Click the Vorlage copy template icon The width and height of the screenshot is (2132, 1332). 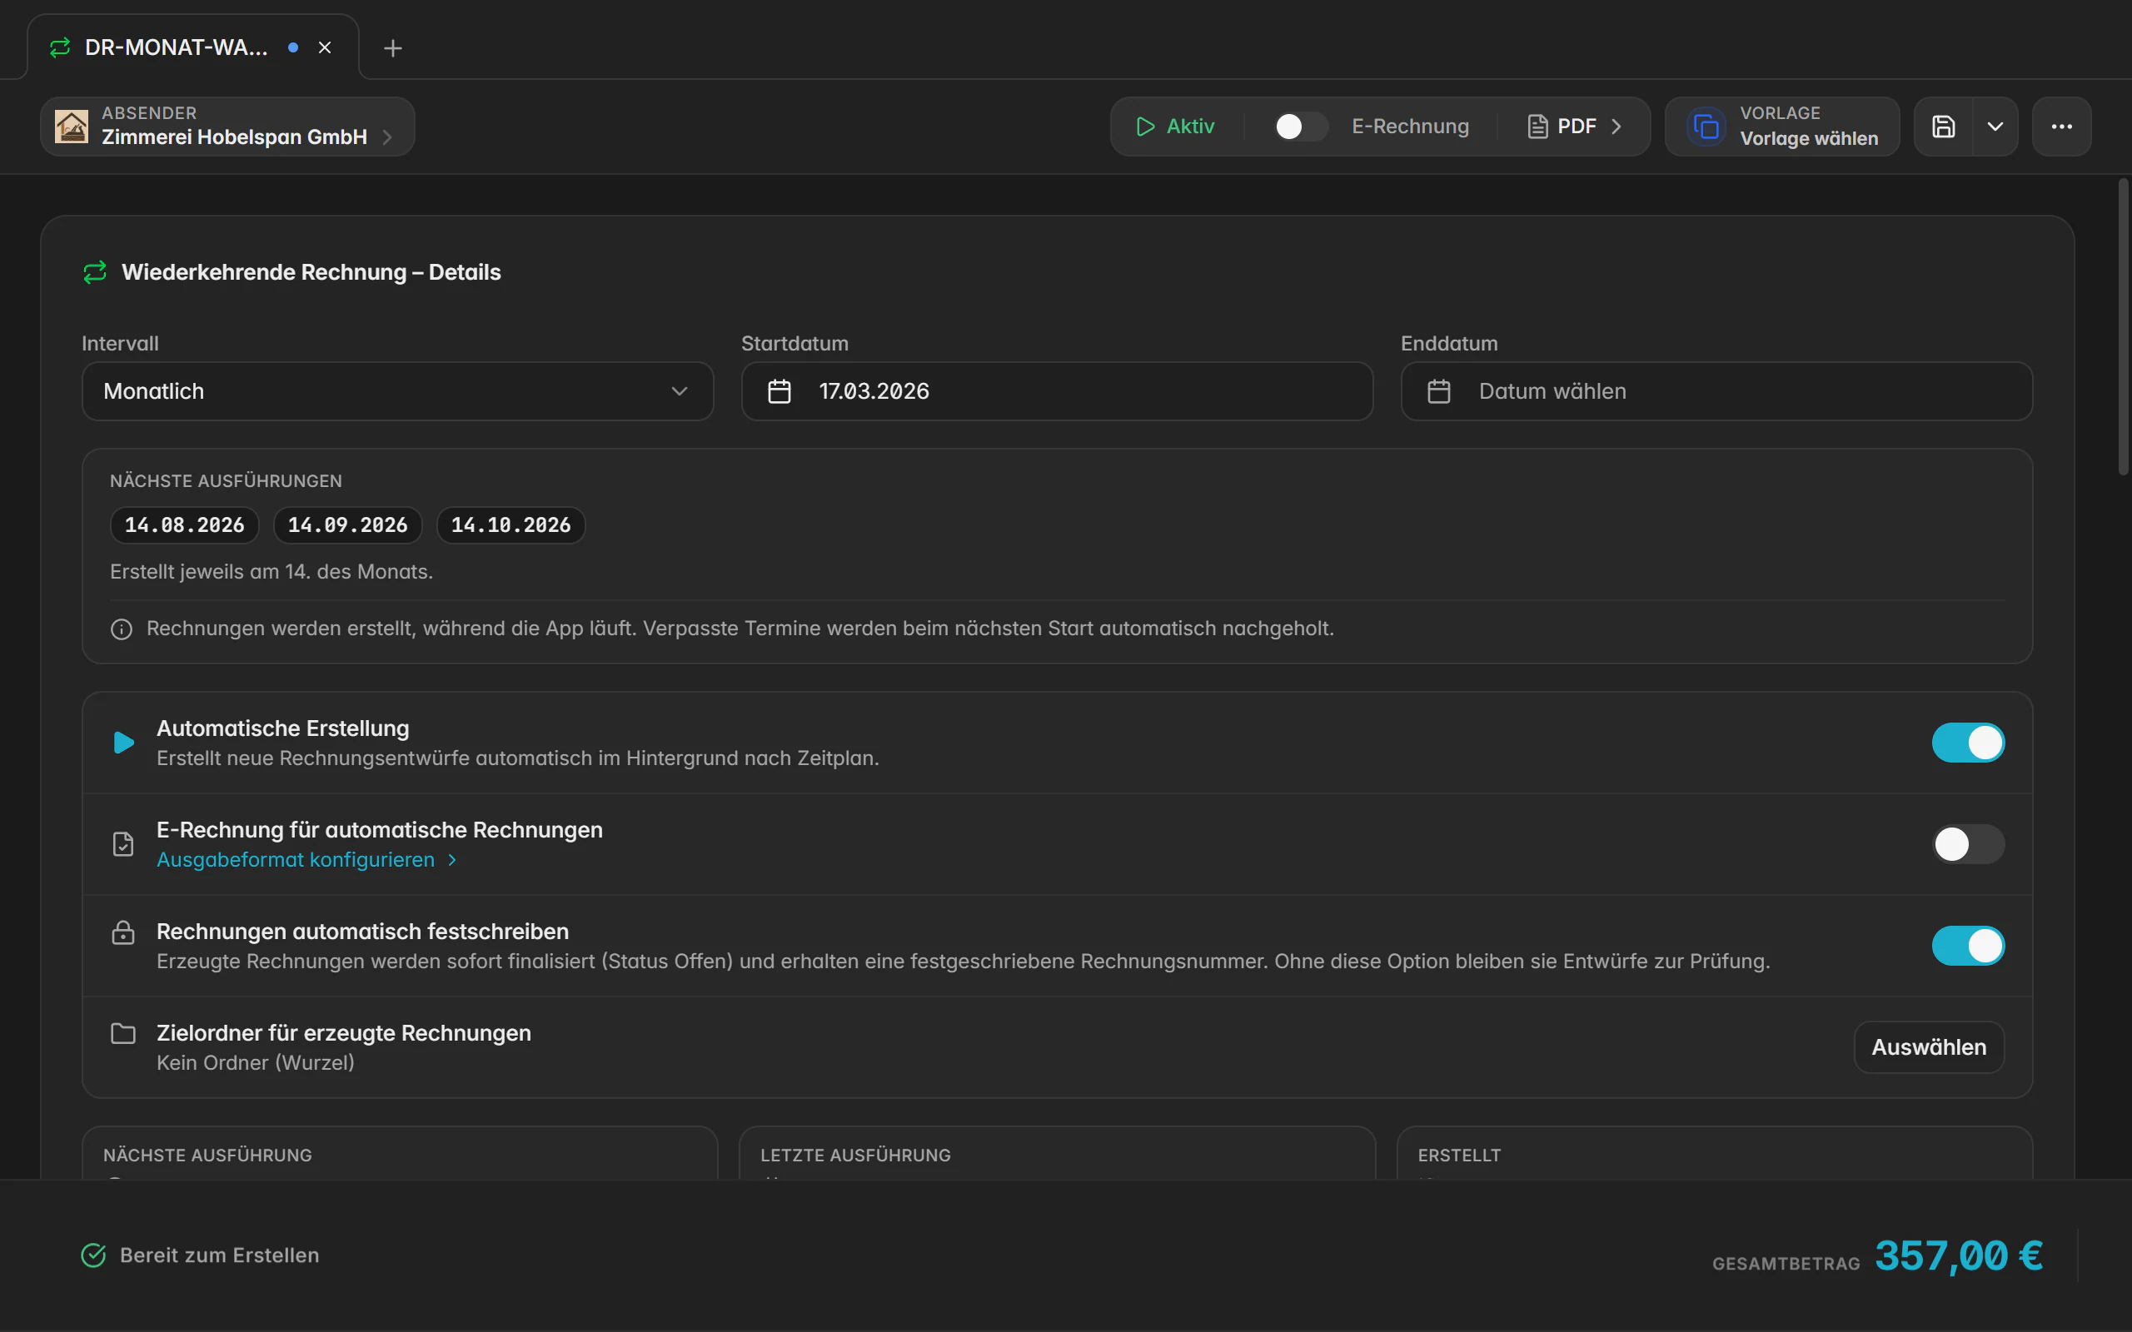click(1706, 127)
